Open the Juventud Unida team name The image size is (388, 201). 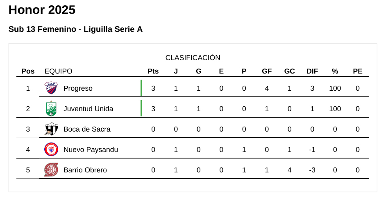pos(88,109)
